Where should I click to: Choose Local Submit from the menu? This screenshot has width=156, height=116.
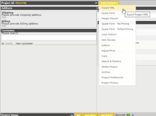109,34
